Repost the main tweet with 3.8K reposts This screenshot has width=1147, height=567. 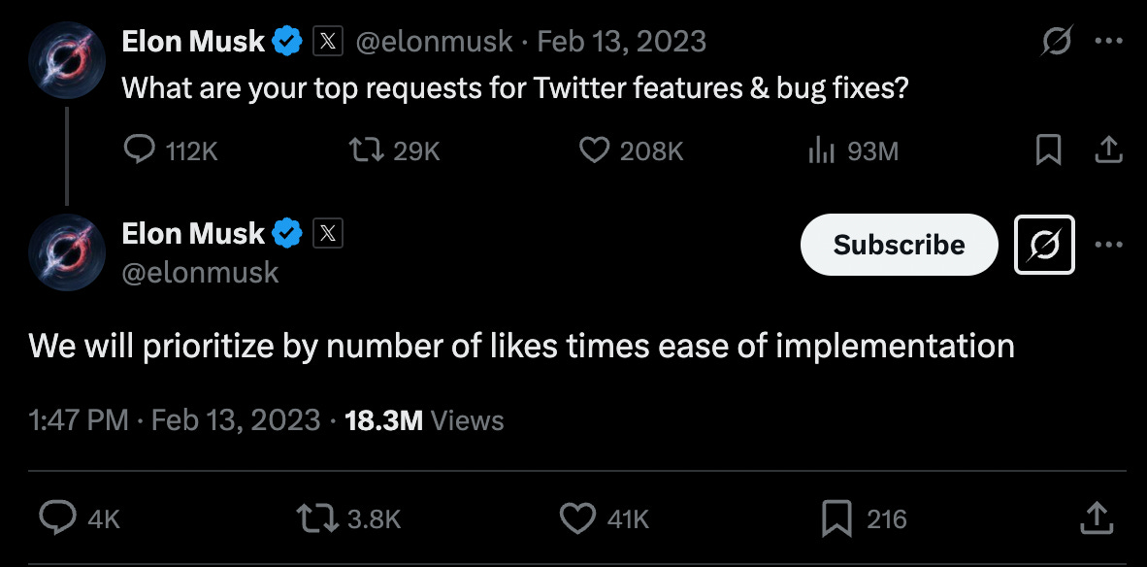pyautogui.click(x=348, y=518)
